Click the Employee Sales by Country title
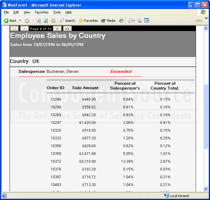 pos(58,36)
